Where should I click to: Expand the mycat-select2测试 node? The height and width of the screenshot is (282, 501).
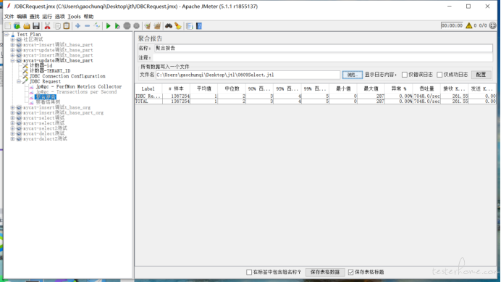point(12,128)
